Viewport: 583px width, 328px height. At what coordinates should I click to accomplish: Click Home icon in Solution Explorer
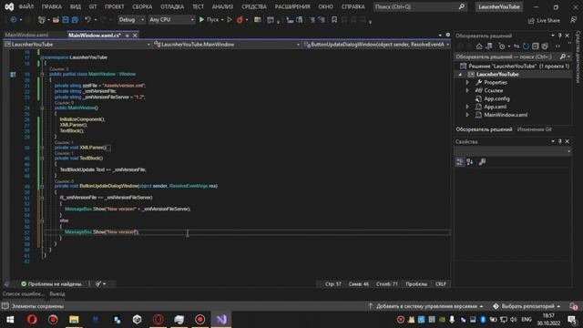coord(479,46)
